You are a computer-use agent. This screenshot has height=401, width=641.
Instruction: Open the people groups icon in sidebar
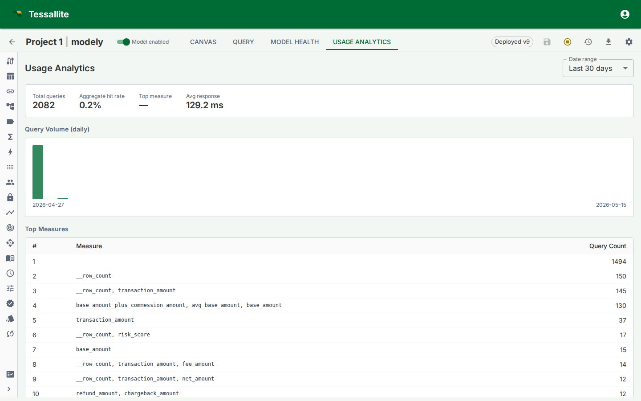click(x=10, y=182)
